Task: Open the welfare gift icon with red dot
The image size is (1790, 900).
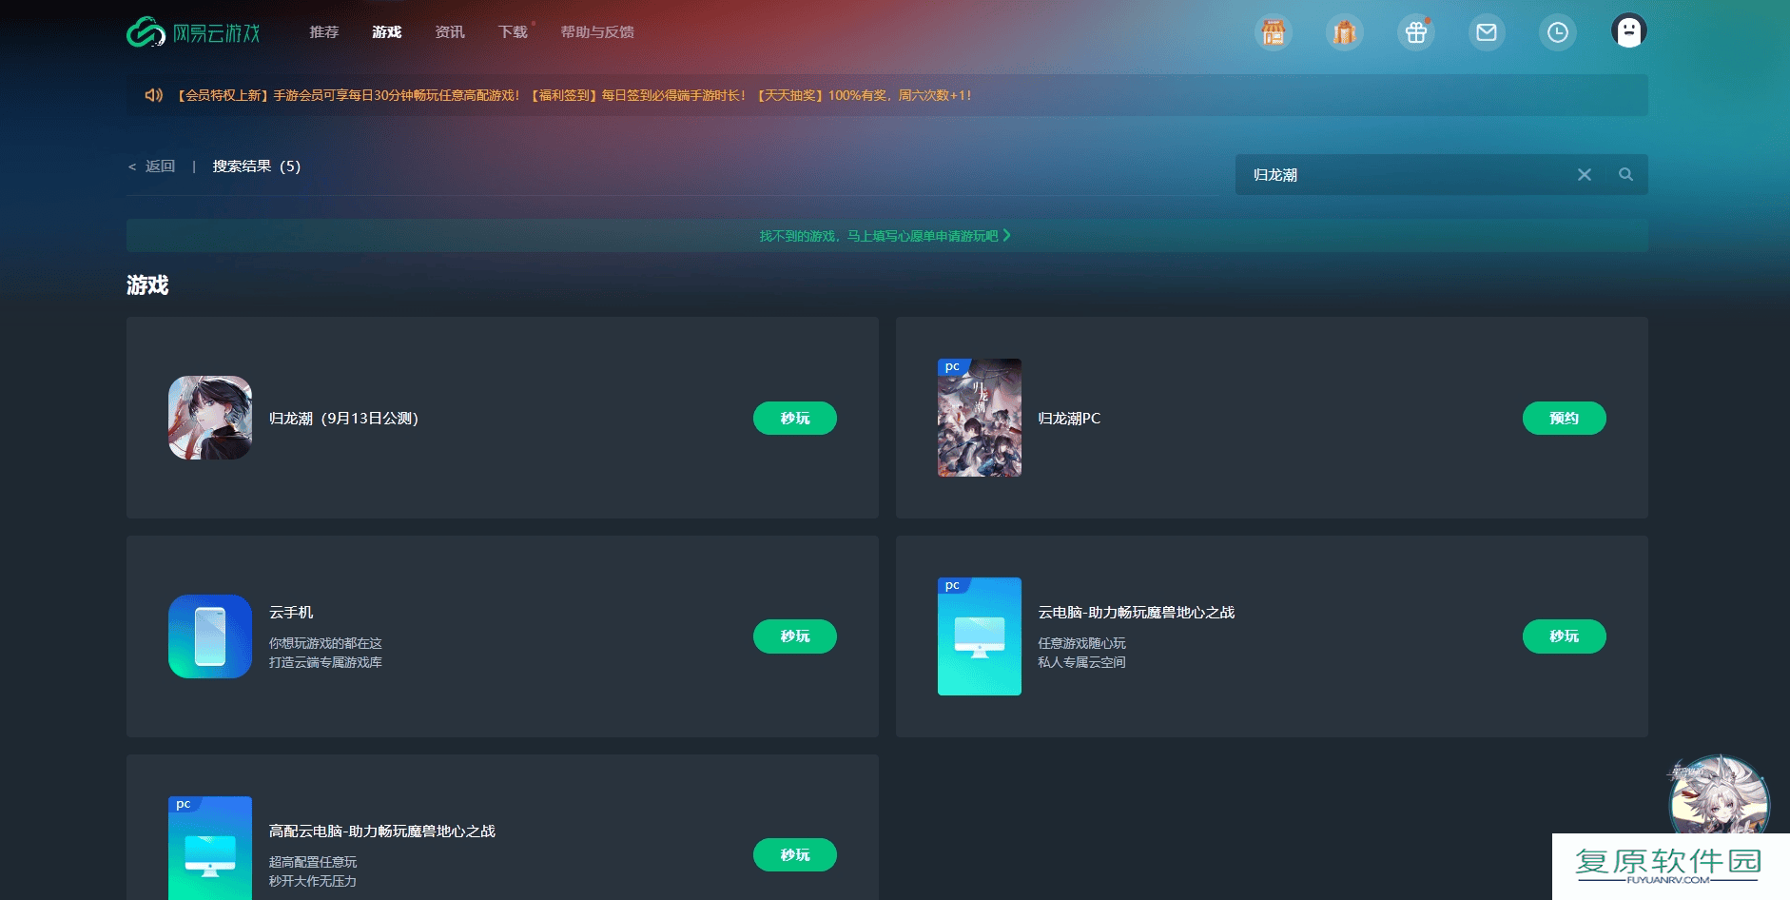Action: 1415,32
